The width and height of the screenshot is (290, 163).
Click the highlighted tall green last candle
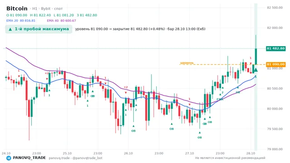click(x=256, y=57)
